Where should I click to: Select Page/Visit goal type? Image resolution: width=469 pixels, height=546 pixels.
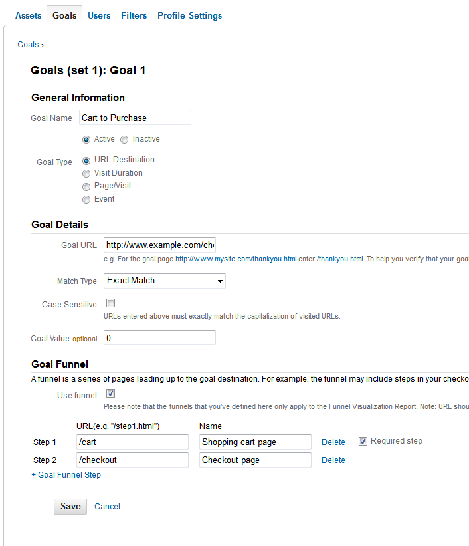point(86,187)
